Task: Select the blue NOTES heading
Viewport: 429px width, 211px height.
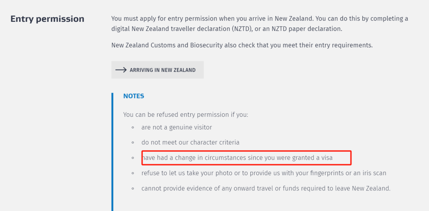Action: [133, 96]
